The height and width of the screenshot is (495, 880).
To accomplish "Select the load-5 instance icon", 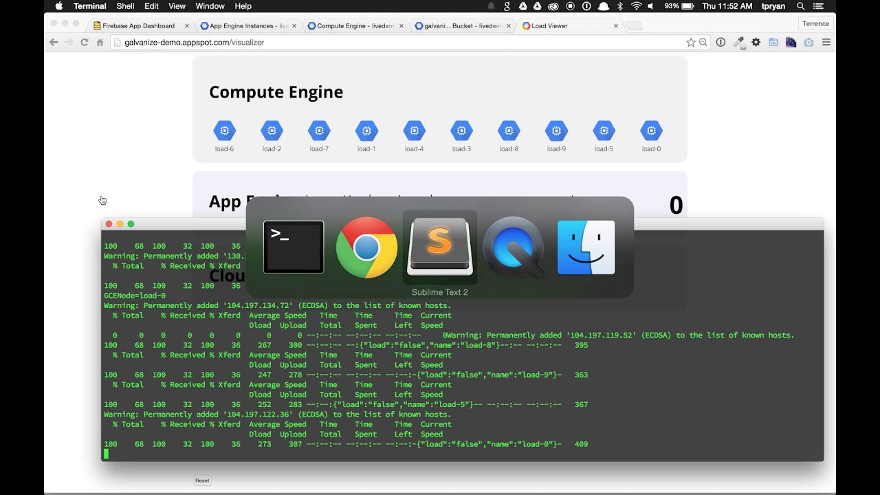I will [x=604, y=131].
